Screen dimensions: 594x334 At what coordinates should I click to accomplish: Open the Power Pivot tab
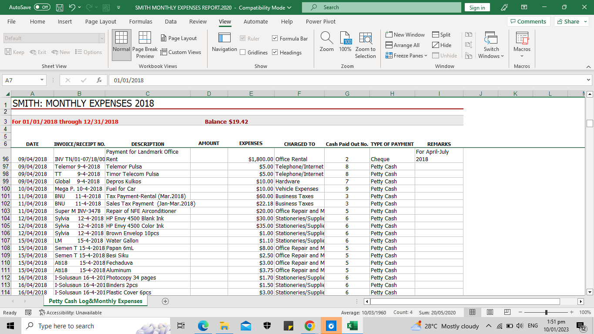[321, 21]
